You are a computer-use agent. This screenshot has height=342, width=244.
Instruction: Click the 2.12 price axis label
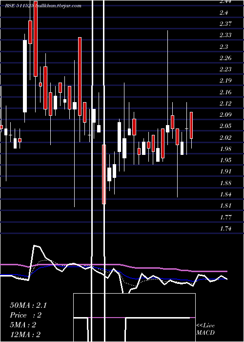[225, 104]
